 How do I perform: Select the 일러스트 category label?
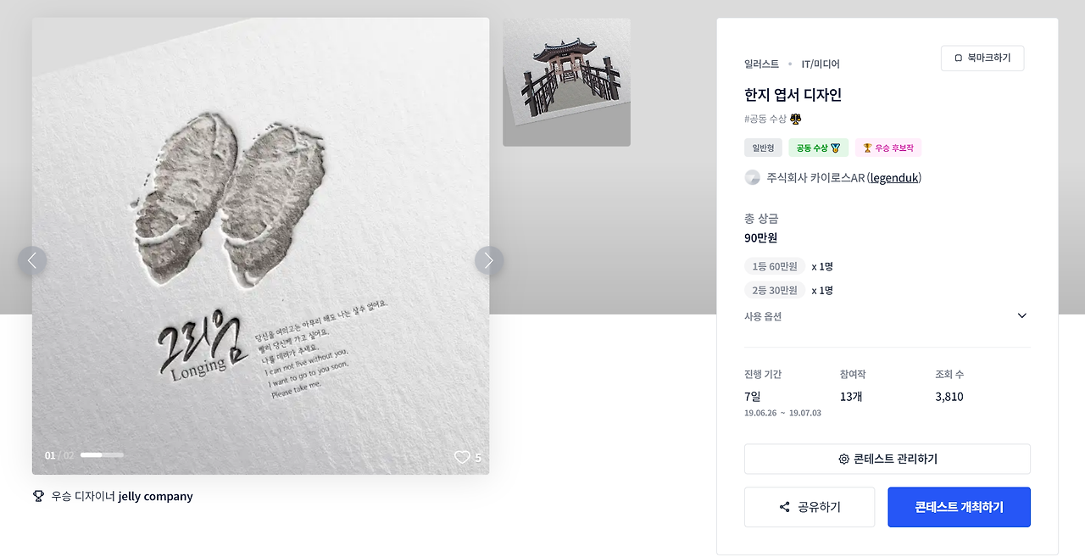[761, 64]
